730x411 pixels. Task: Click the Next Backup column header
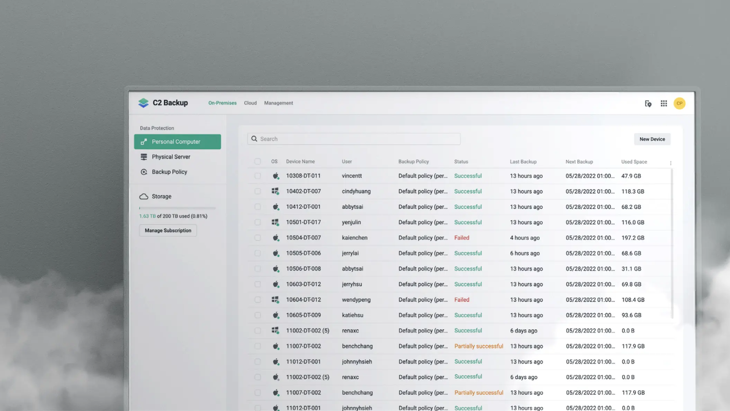point(579,162)
